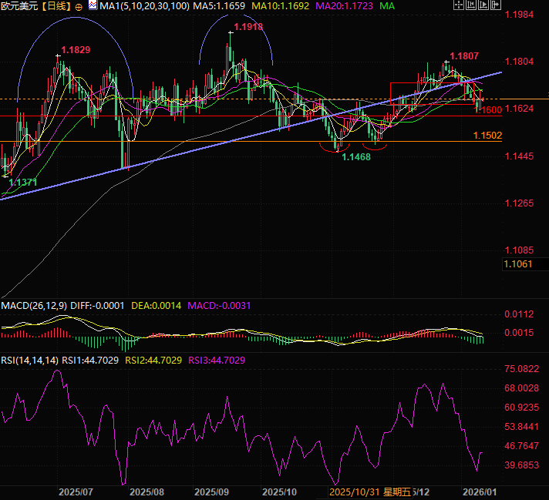Select the 1.1829 high price label
The width and height of the screenshot is (549, 500).
point(75,50)
